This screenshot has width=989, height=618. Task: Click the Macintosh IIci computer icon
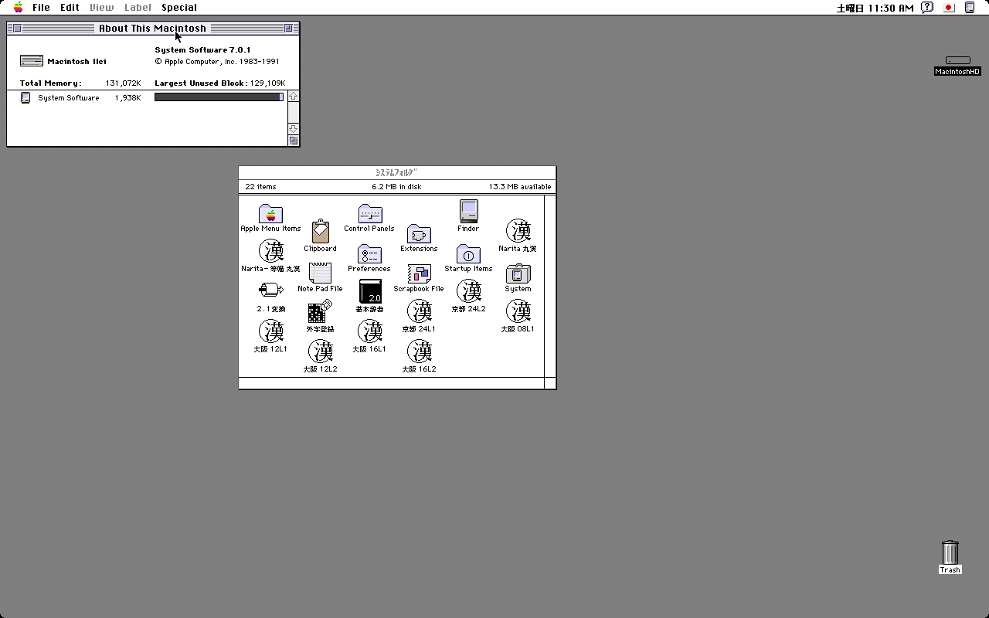click(x=32, y=60)
